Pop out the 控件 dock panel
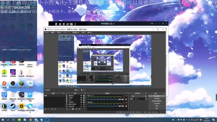217x122 pixels. [x=164, y=93]
